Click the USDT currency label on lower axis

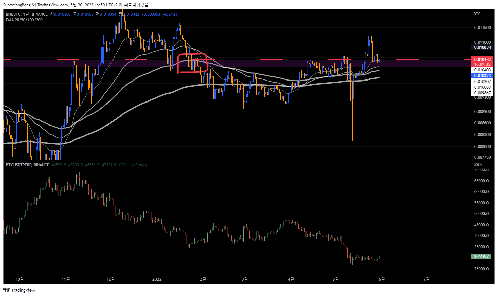[x=478, y=165]
